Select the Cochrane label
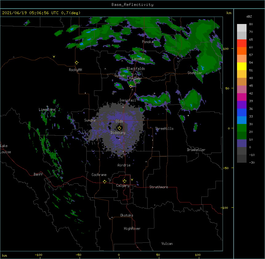This screenshot has height=259, width=265. click(x=99, y=175)
